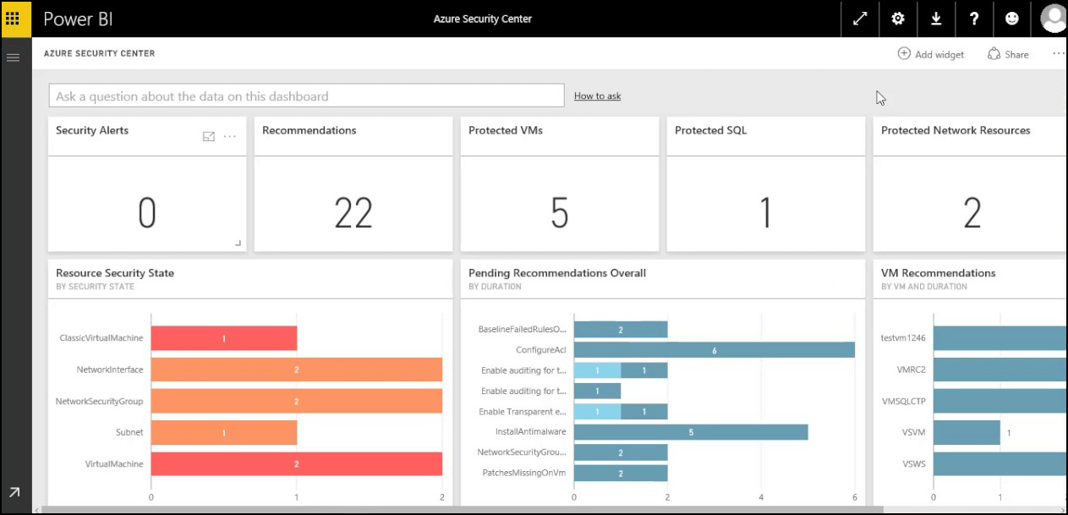Click the download icon in header
This screenshot has width=1068, height=515.
pos(936,19)
